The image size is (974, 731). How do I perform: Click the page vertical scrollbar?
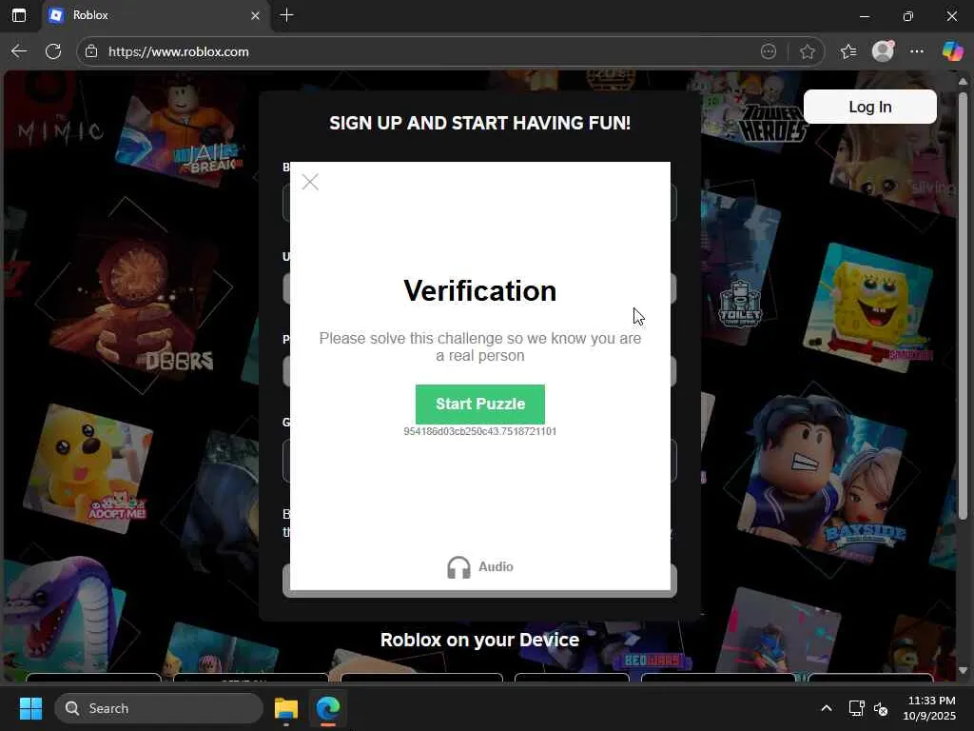coord(963,306)
